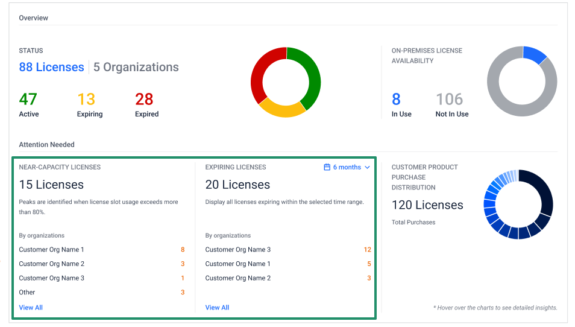Open the 6 months time range dropdown
575x327 pixels.
click(x=347, y=167)
